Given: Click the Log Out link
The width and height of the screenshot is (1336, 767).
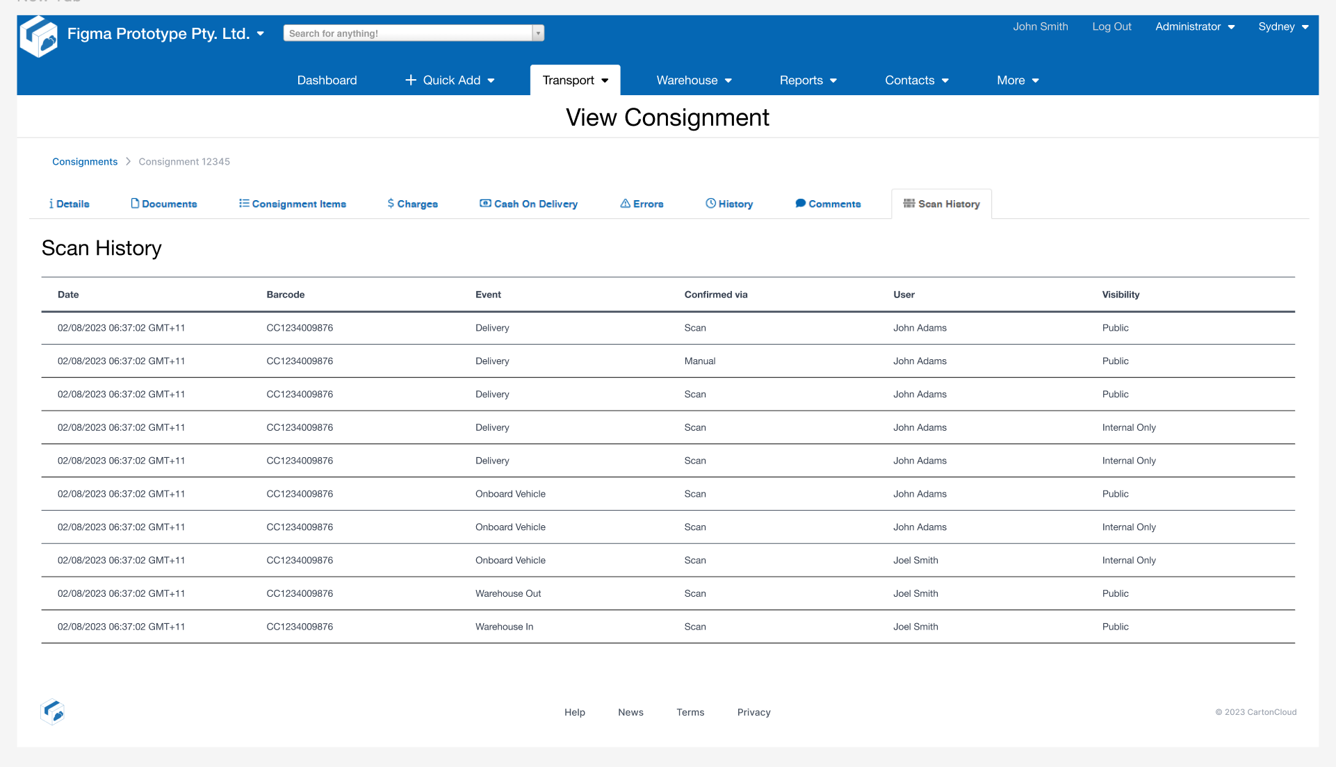Looking at the screenshot, I should pos(1111,26).
